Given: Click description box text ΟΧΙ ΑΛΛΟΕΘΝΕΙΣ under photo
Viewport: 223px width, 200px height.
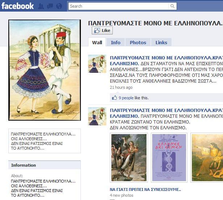Looking at the screenshot, I should (x=29, y=139).
